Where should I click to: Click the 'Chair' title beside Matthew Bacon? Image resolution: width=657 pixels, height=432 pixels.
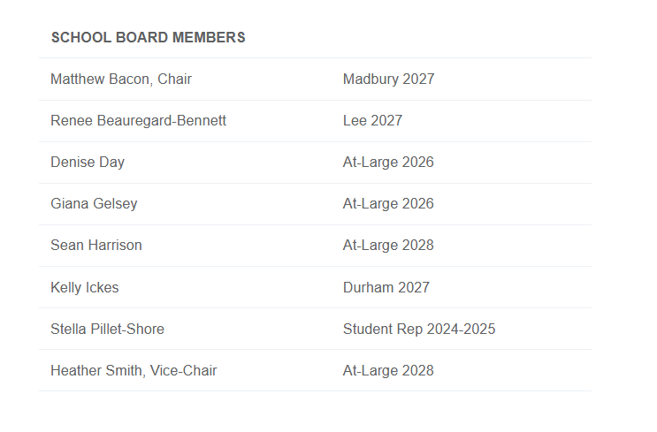174,80
